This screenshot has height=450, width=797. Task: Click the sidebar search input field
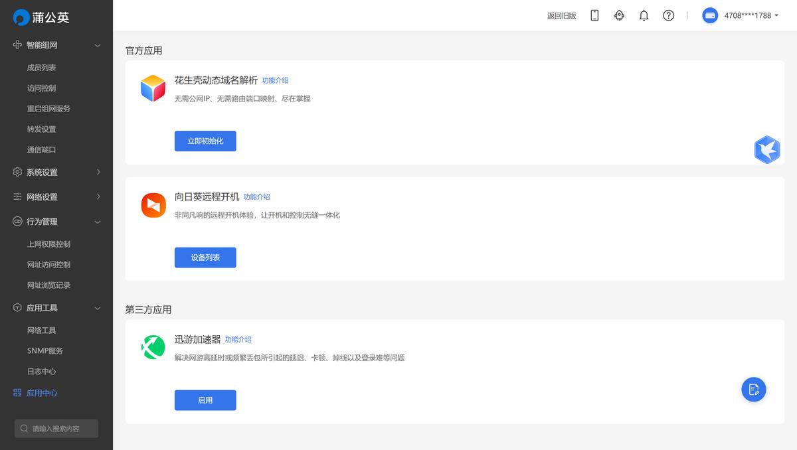point(56,428)
